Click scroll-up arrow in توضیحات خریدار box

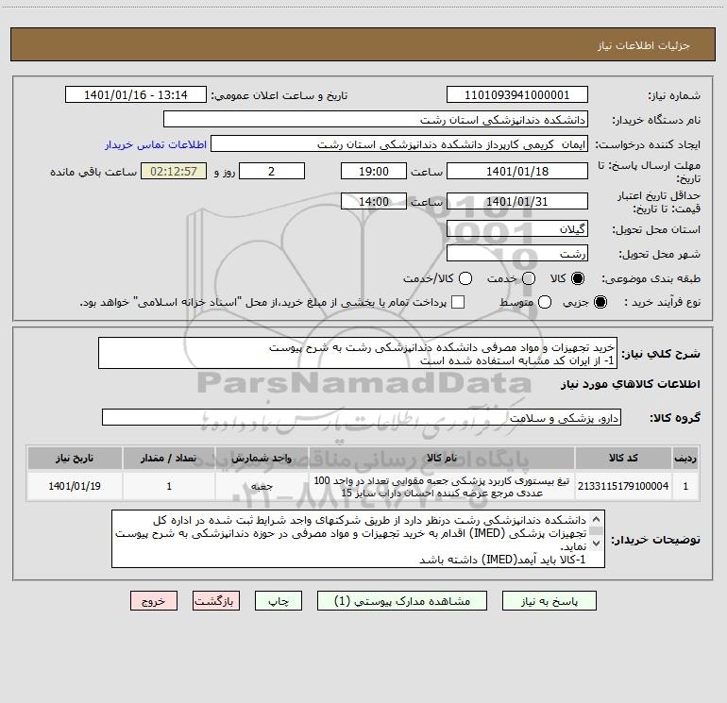pyautogui.click(x=597, y=519)
